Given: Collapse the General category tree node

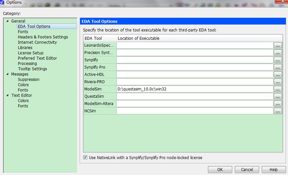Looking at the screenshot, I should click(x=7, y=21).
